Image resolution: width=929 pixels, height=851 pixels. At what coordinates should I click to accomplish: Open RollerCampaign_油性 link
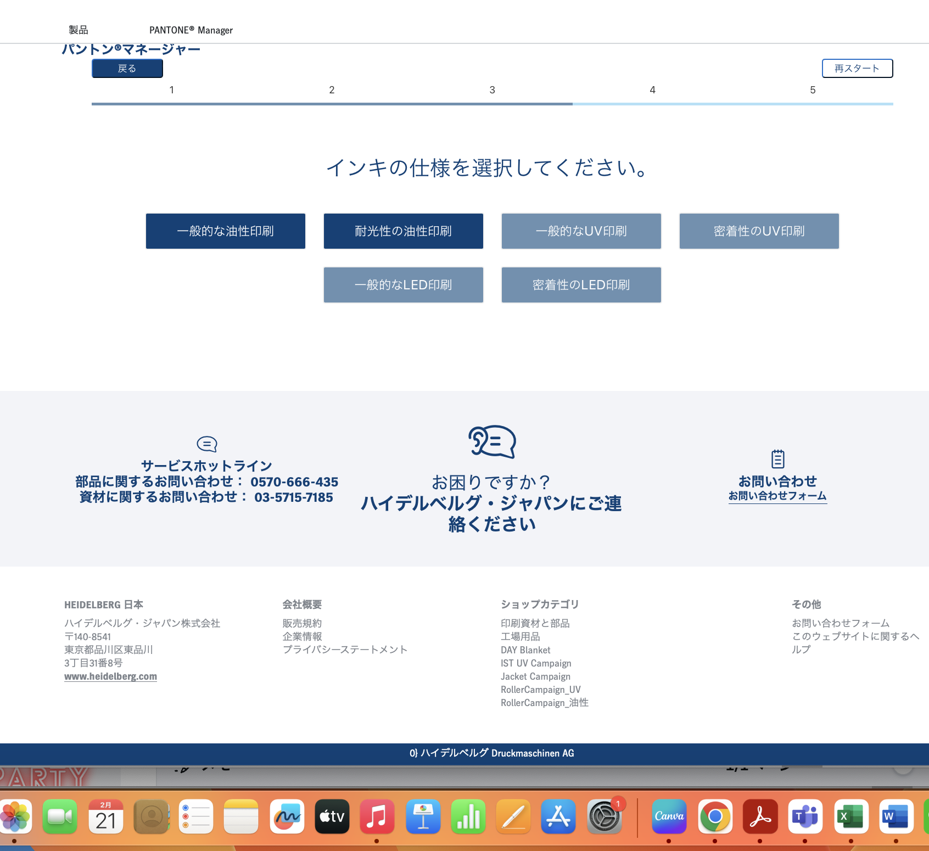click(x=545, y=703)
